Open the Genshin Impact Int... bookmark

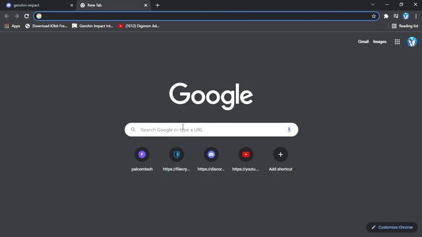[92, 26]
